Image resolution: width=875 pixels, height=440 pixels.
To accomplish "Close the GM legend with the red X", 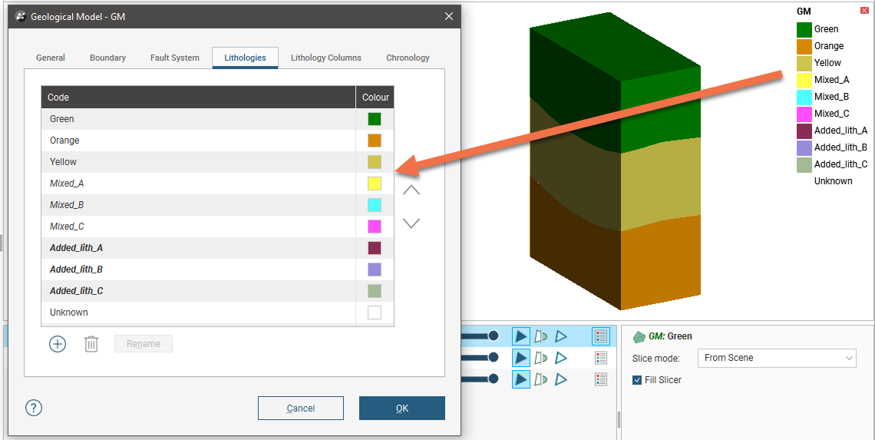I will pyautogui.click(x=865, y=11).
